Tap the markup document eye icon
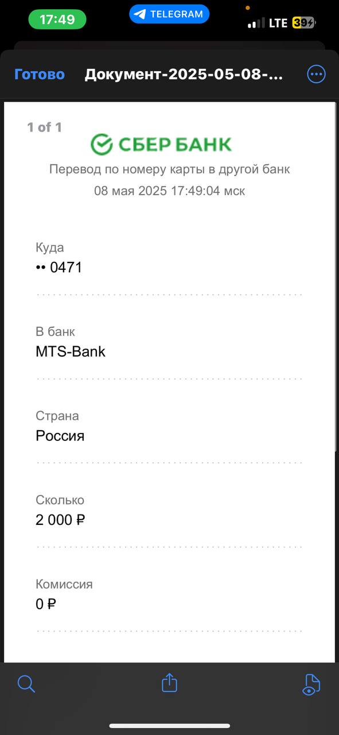Viewport: 339px width, 735px height. [x=311, y=684]
